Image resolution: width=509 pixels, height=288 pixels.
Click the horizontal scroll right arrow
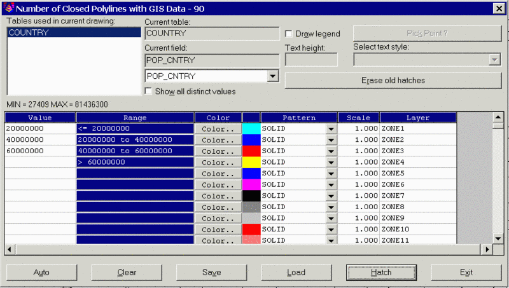pyautogui.click(x=487, y=249)
